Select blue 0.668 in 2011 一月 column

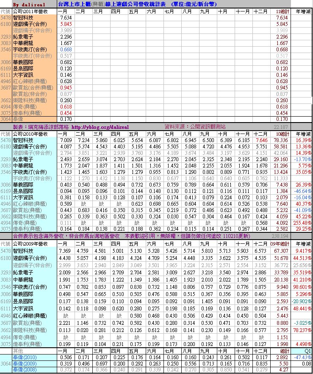[66, 50]
